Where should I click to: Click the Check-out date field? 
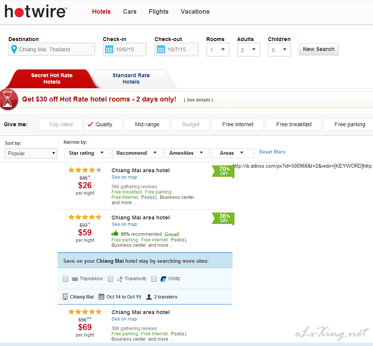(177, 49)
